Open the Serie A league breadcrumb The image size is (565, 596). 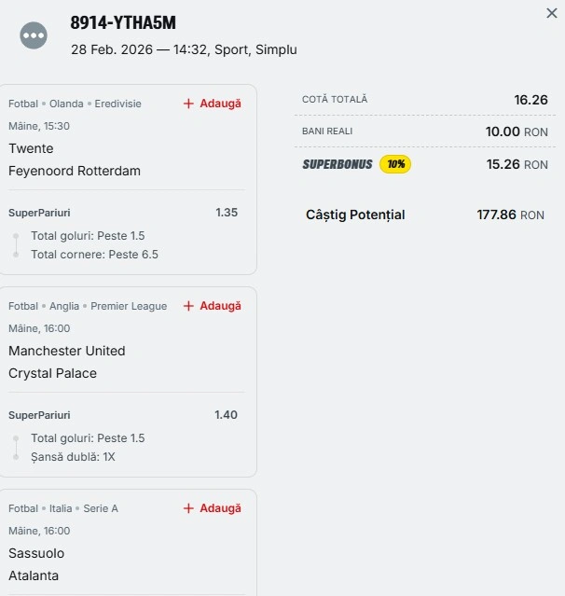point(101,508)
